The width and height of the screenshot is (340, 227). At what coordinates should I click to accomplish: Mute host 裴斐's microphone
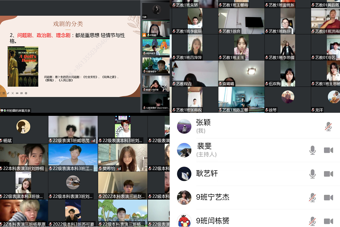[x=312, y=150]
